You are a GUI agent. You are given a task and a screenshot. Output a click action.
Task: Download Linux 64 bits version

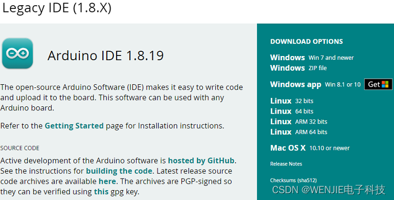tap(292, 111)
